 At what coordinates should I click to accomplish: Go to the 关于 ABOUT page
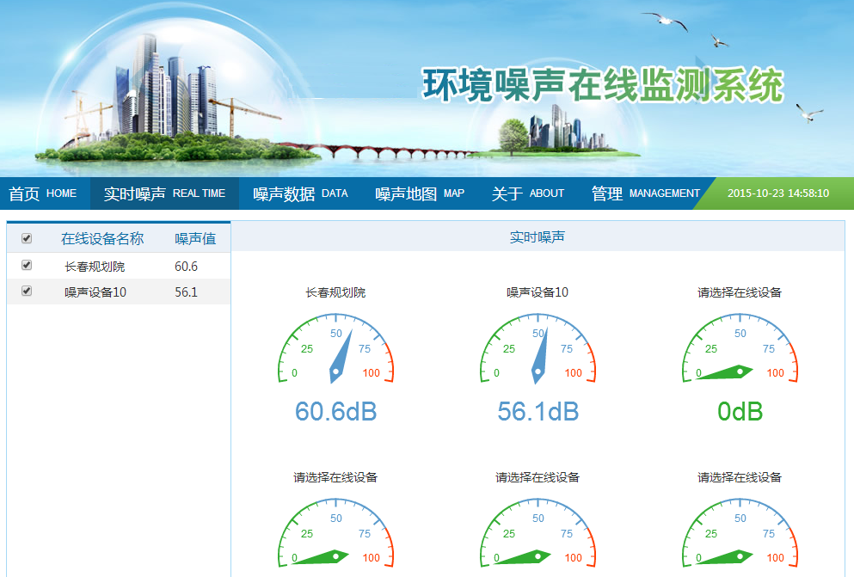tap(527, 193)
